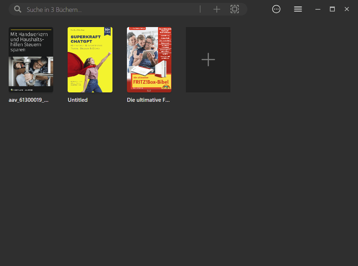358x266 pixels.
Task: Click the 'Untitled' book title
Action: point(77,100)
